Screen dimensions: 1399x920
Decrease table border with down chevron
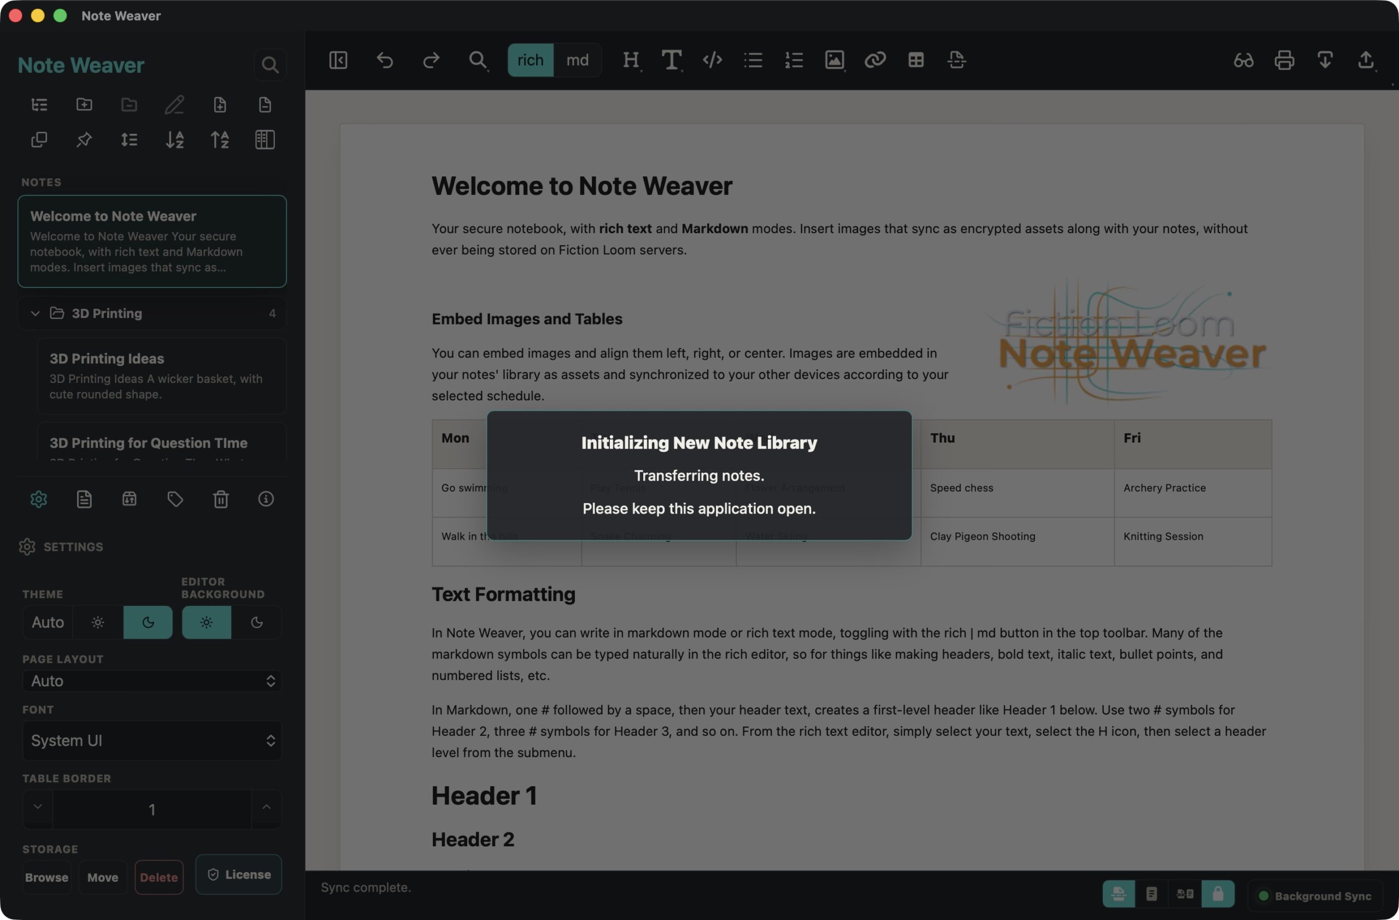click(38, 809)
